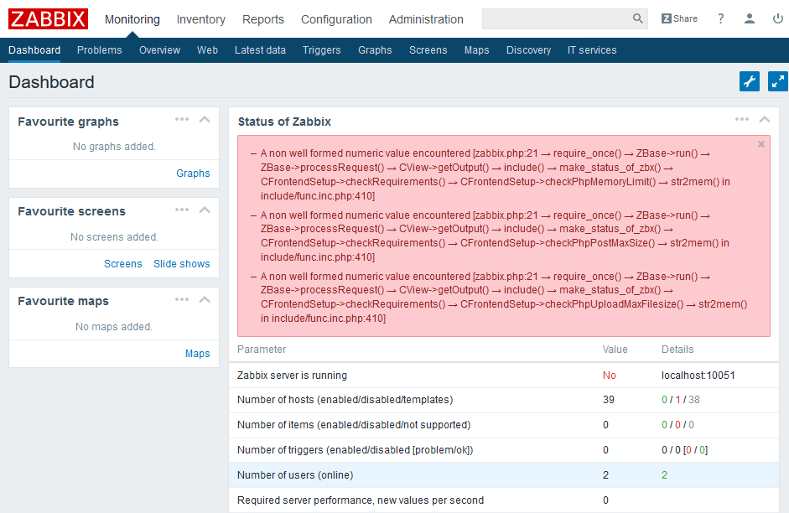Click the 'No graphs added.' message
Screen dimensions: 789x513
[x=114, y=147]
